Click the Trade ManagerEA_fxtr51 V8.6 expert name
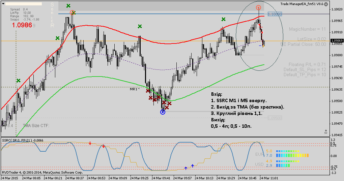344x181 pixels. [x=302, y=4]
